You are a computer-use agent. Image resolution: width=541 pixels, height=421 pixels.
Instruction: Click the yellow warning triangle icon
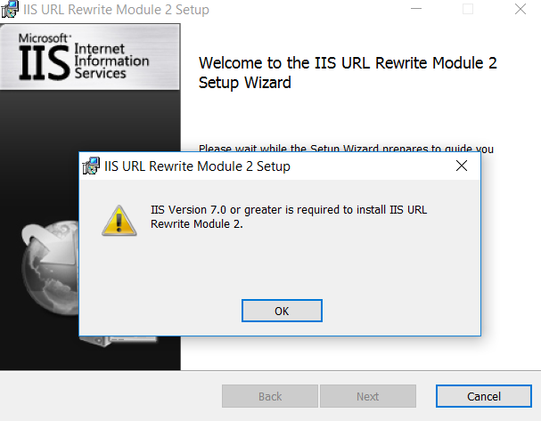point(119,221)
